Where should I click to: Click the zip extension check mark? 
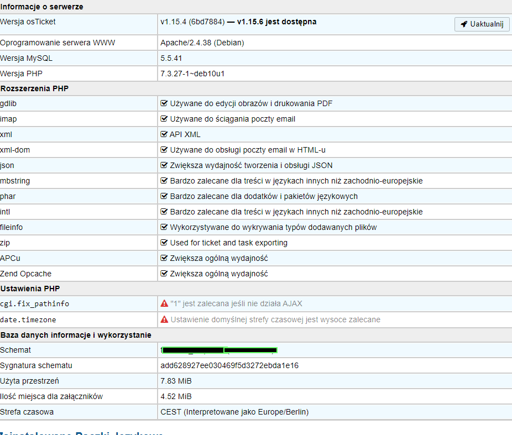click(164, 243)
